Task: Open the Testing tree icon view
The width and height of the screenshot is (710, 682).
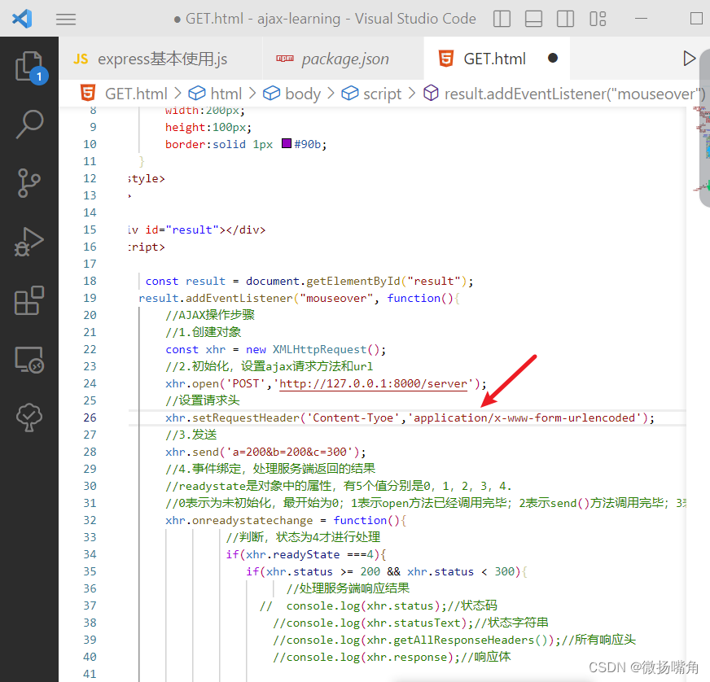Action: pos(29,418)
